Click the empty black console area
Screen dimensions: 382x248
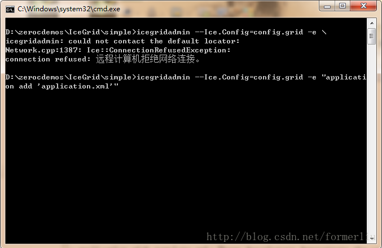185,158
